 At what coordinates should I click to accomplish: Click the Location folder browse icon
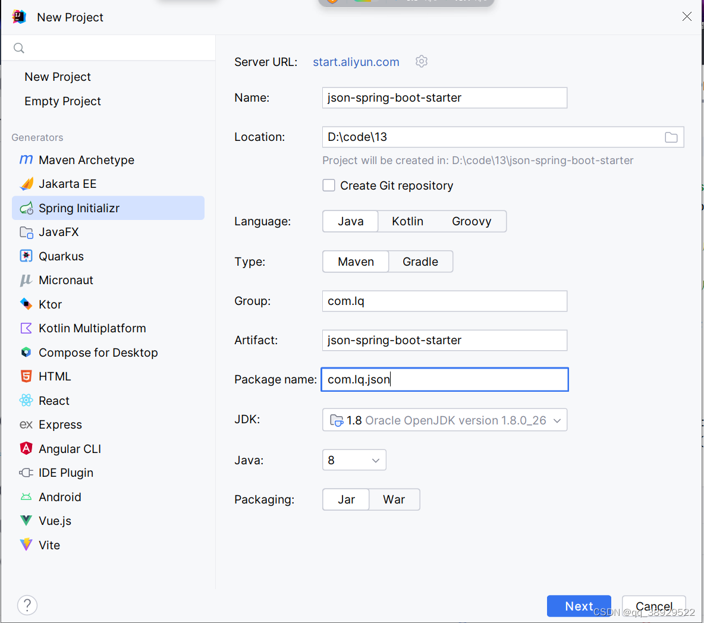[x=671, y=137]
